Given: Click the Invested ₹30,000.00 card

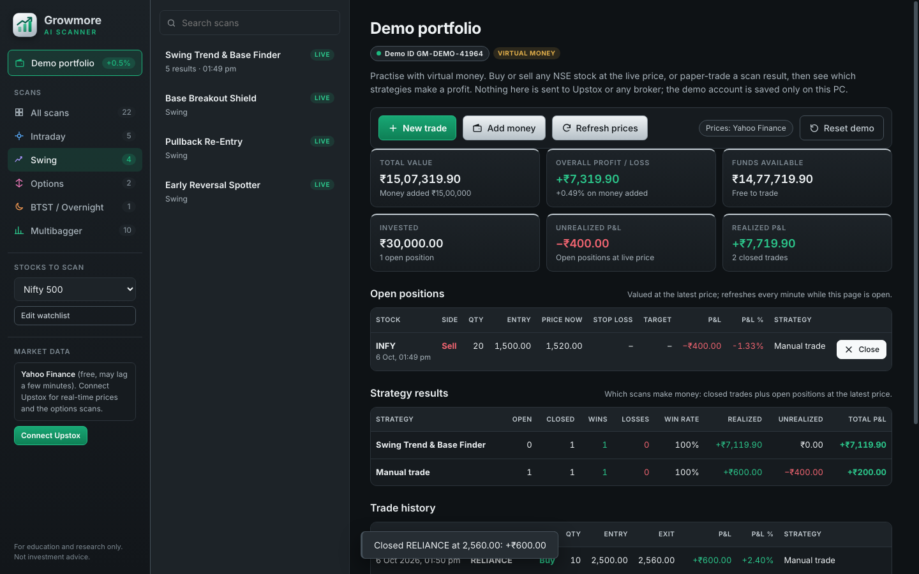Looking at the screenshot, I should click(455, 242).
